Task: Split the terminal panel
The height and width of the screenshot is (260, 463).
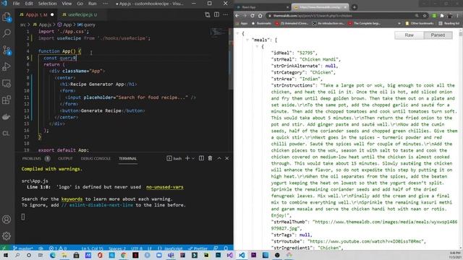Action: 201,158
